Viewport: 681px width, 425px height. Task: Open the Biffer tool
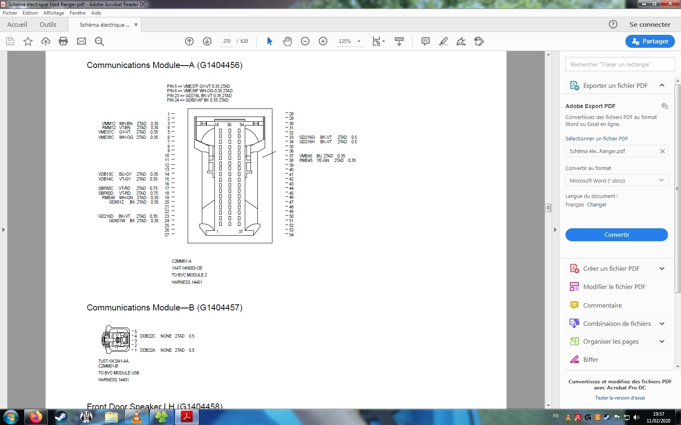pos(591,360)
